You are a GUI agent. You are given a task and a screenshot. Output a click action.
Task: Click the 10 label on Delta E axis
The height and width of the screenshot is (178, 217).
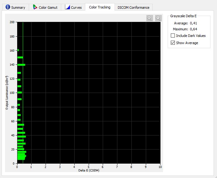pos(160,167)
